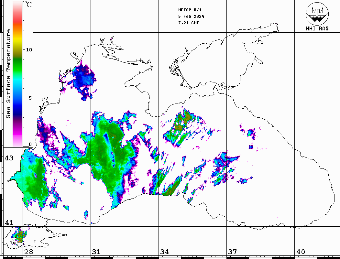Click the 'METOP-B/1' satellite label
The height and width of the screenshot is (259, 340).
(190, 10)
